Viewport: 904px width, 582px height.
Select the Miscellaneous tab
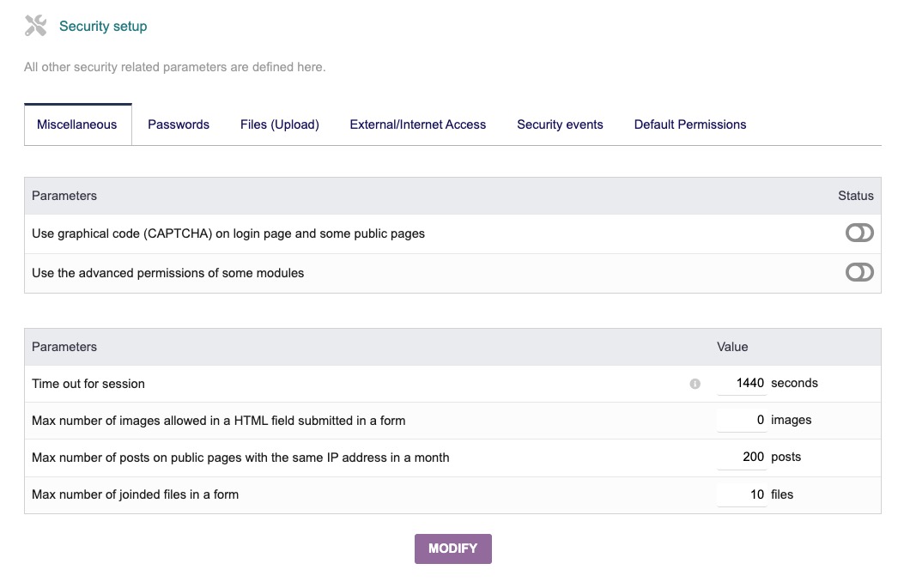tap(77, 124)
